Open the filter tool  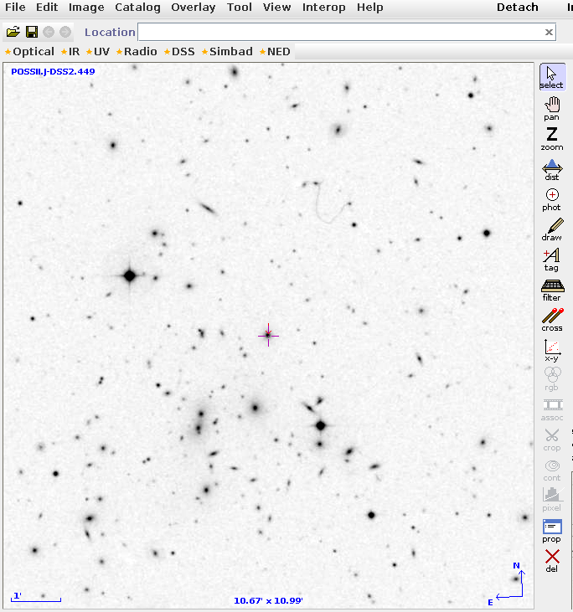[x=551, y=288]
